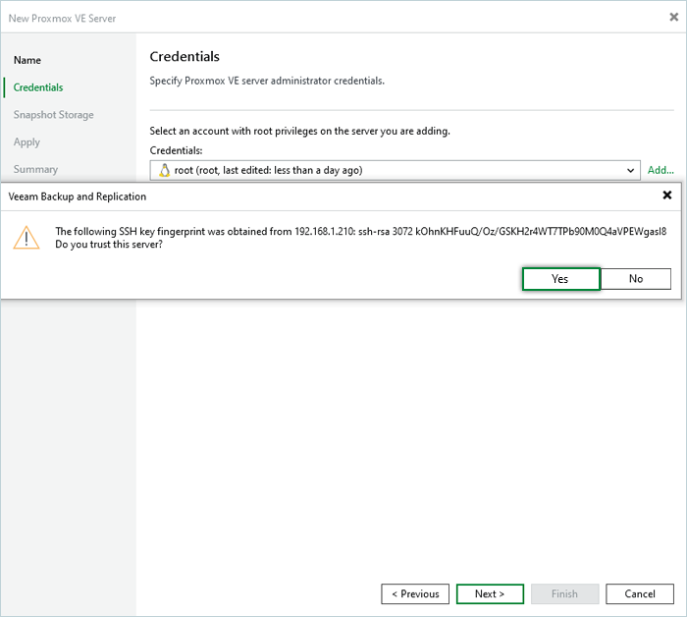Click the Add... credentials link
This screenshot has width=687, height=617.
point(661,170)
